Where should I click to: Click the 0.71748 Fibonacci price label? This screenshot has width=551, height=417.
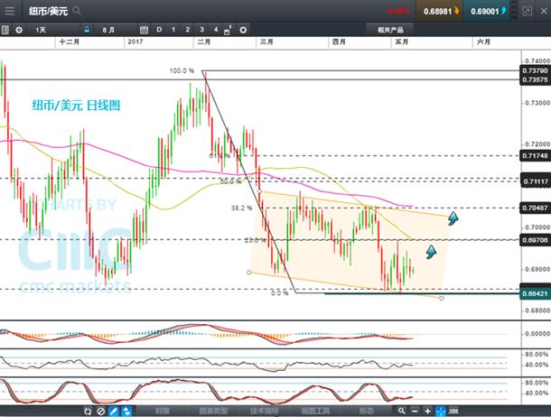click(x=535, y=155)
